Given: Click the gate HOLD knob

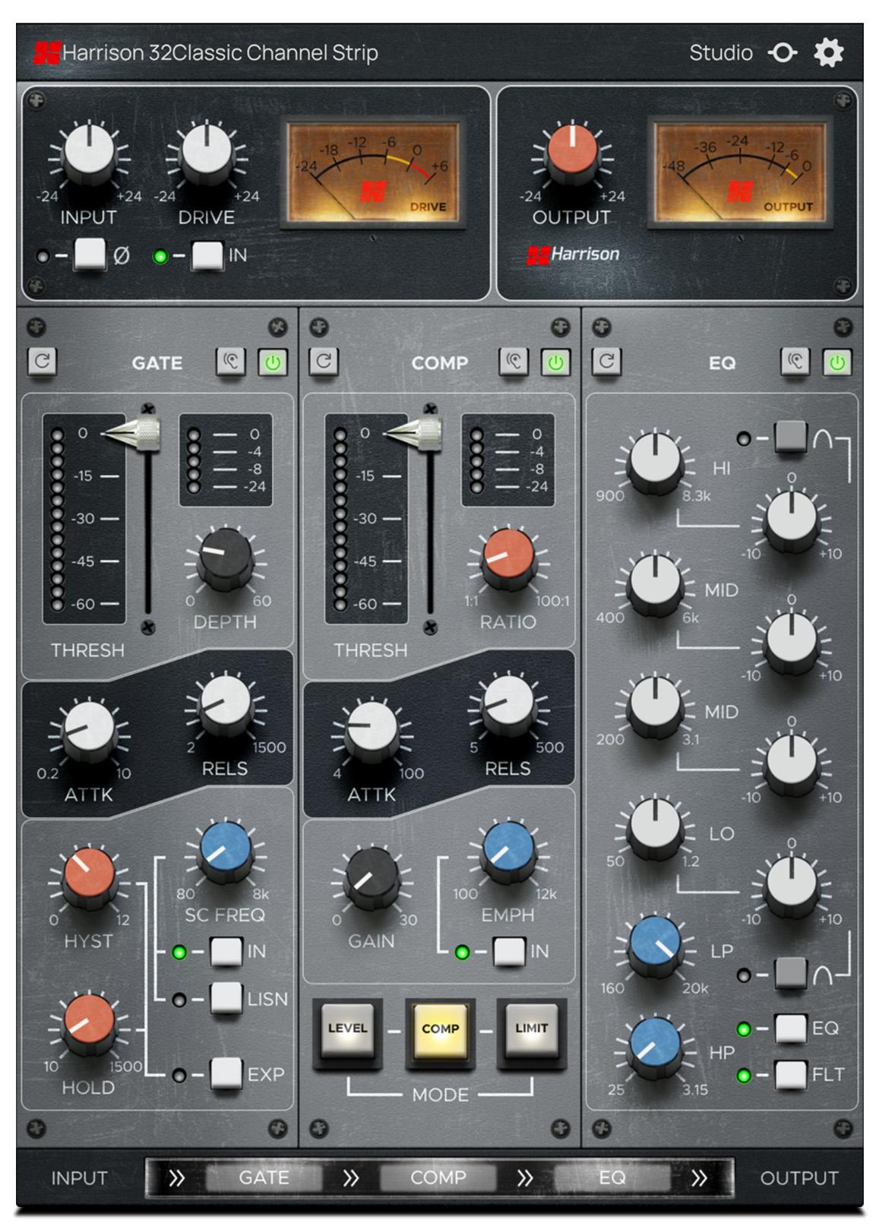Looking at the screenshot, I should tap(89, 1024).
